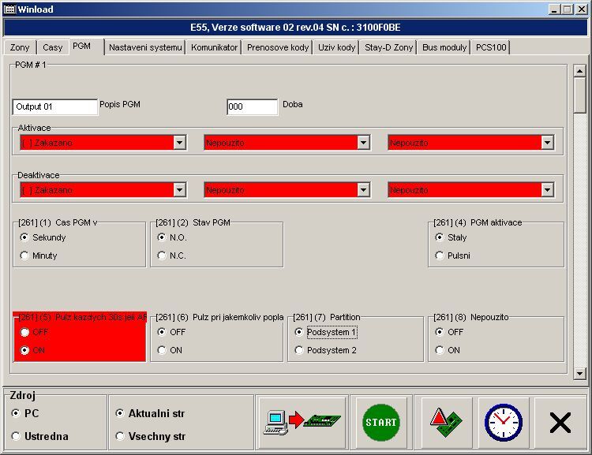592x455 pixels.
Task: Open the clock time settings icon
Action: click(x=503, y=423)
